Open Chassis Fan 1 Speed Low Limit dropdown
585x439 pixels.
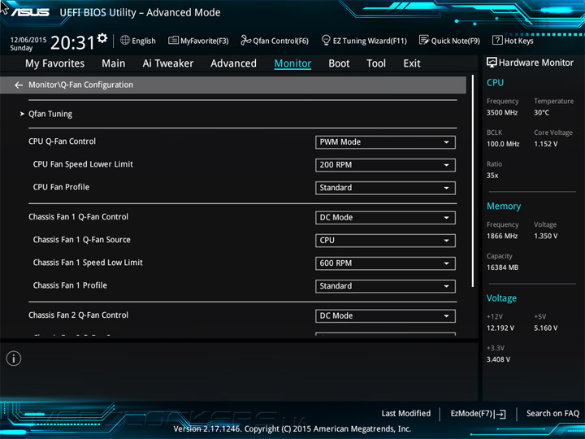[385, 263]
